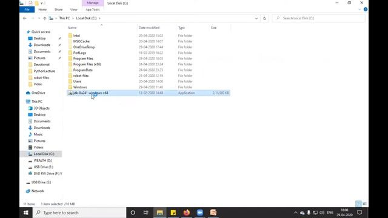Go up one folder level arrow
This screenshot has width=388, height=218.
[44, 18]
